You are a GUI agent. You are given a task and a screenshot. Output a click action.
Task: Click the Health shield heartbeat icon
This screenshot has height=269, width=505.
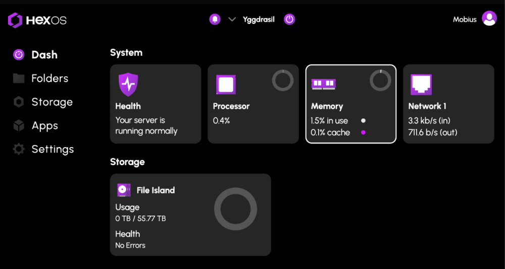[128, 85]
